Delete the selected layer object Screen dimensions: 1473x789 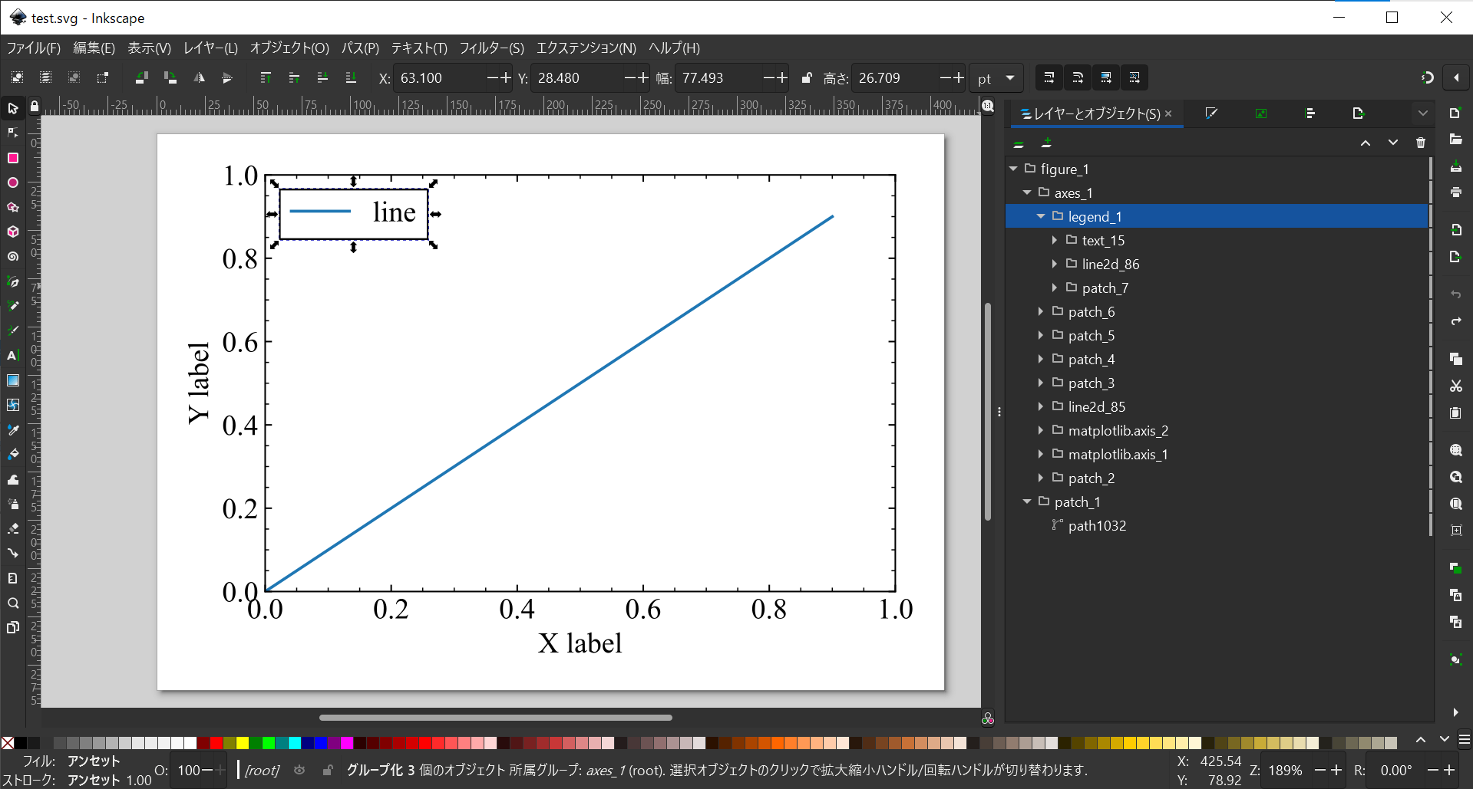click(1421, 143)
